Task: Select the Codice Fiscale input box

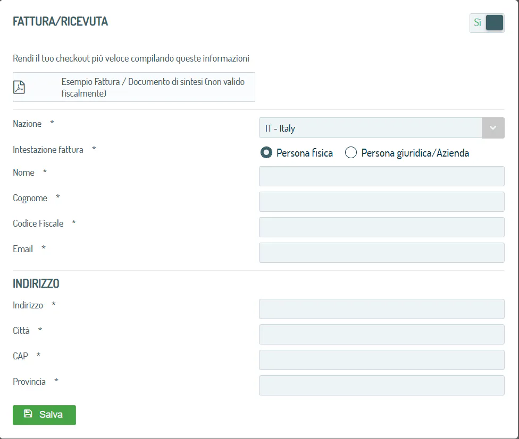Action: point(382,227)
